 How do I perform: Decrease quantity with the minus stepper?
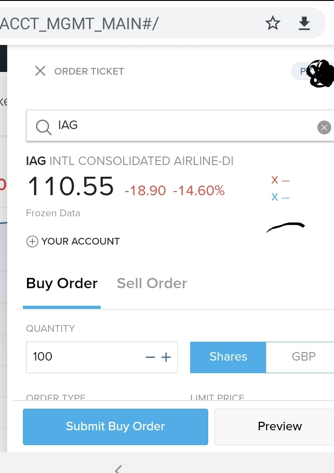(150, 357)
